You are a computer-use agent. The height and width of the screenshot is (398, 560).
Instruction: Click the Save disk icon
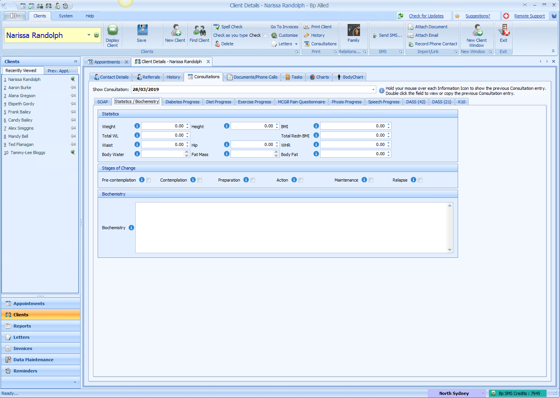click(x=142, y=30)
